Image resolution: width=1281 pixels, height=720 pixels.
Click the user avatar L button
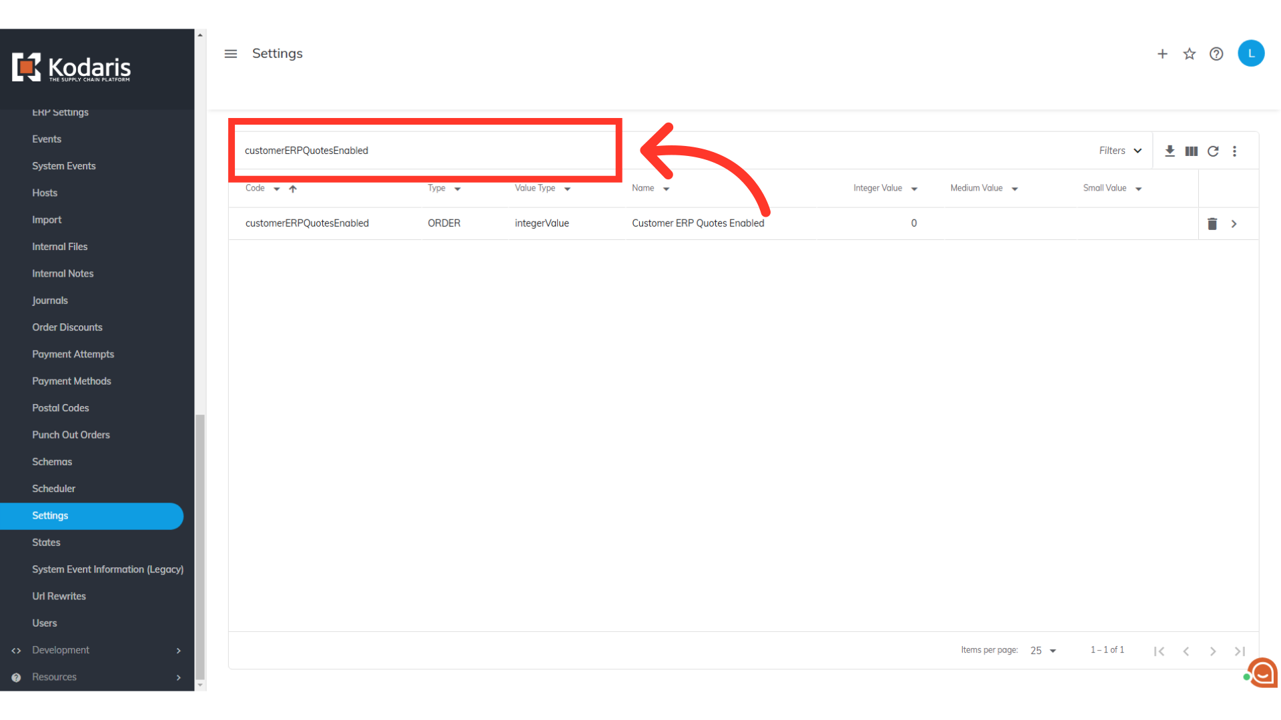[1251, 53]
